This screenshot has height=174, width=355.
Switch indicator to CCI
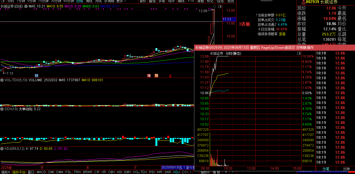pyautogui.click(x=185, y=172)
